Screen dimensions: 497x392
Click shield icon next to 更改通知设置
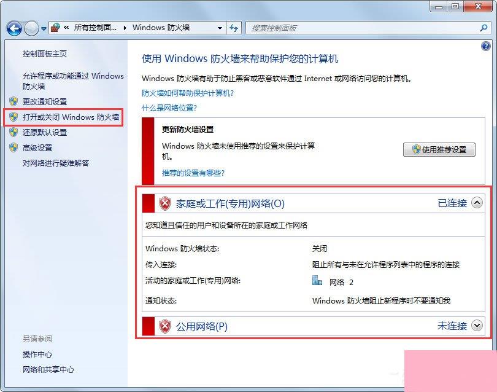tap(13, 101)
